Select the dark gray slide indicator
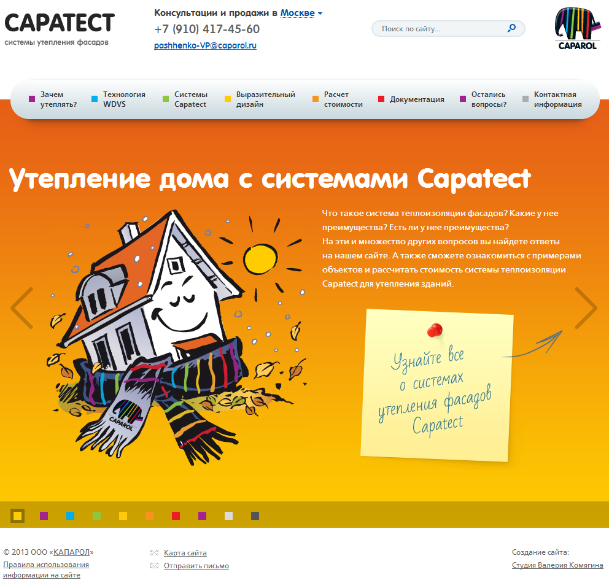The image size is (609, 583). coord(255,515)
